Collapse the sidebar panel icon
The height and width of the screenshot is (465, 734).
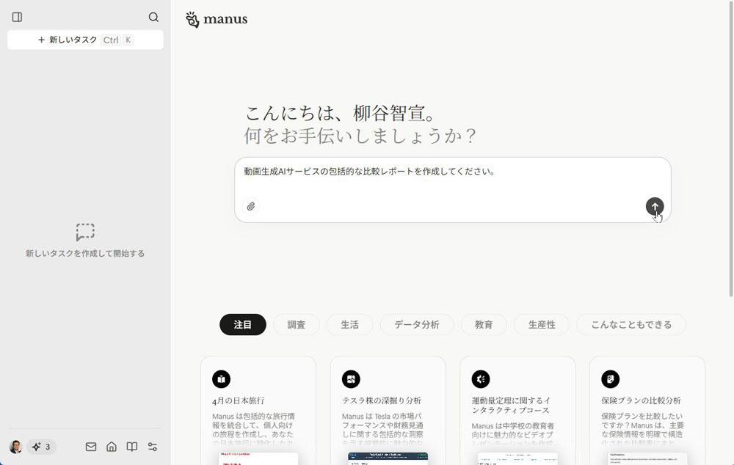pos(18,18)
